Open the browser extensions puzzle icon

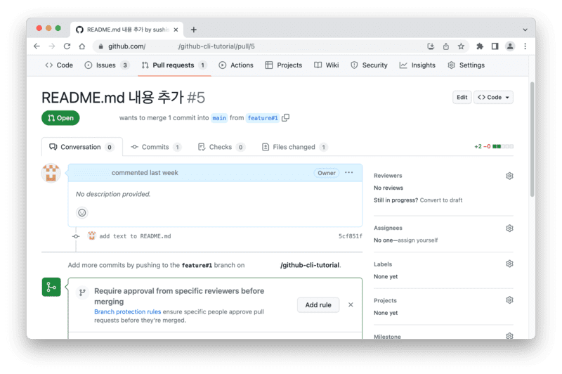tap(480, 46)
